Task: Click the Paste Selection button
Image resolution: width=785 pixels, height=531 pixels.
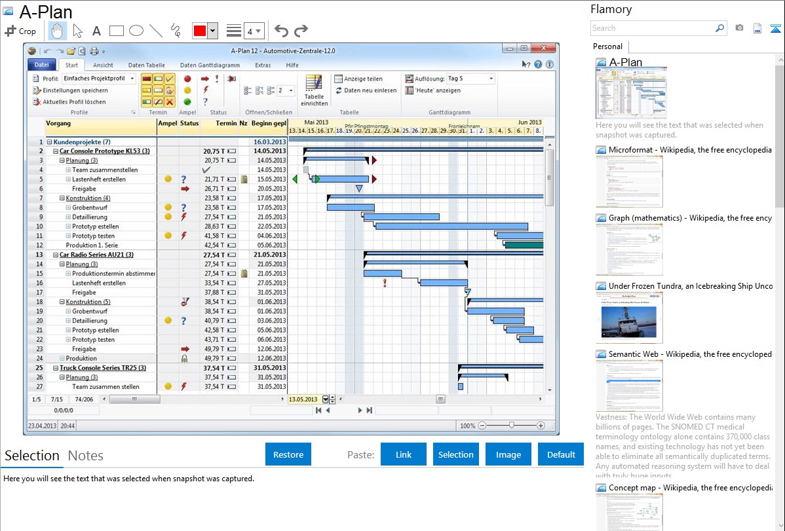Action: point(456,454)
